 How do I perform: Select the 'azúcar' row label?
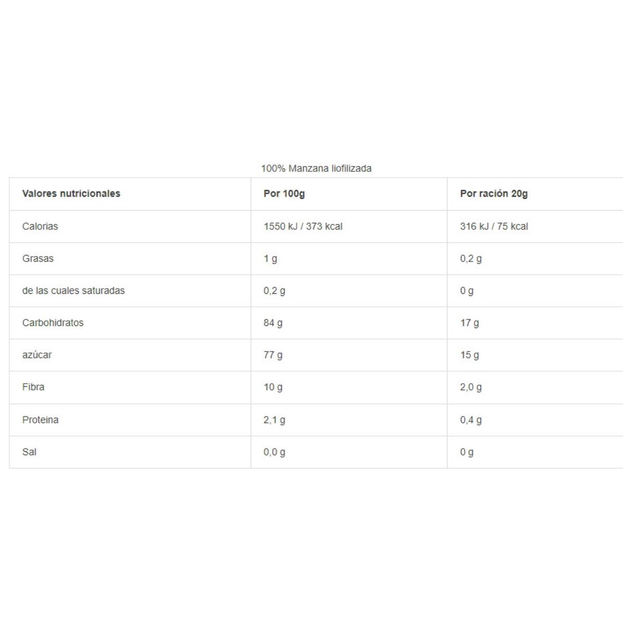[37, 355]
